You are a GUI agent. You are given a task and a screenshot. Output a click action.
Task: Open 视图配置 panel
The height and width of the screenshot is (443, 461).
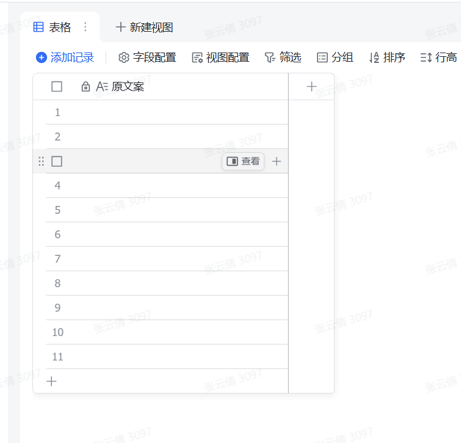pyautogui.click(x=220, y=57)
